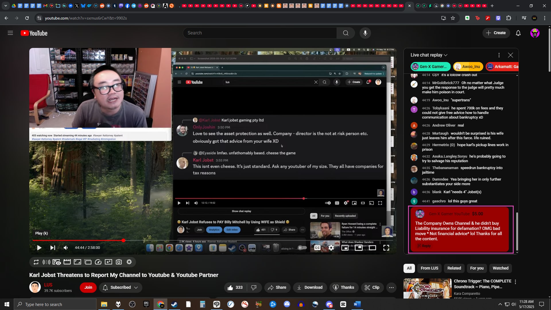551x310 pixels.
Task: Select the All filter chip
Action: click(x=409, y=268)
